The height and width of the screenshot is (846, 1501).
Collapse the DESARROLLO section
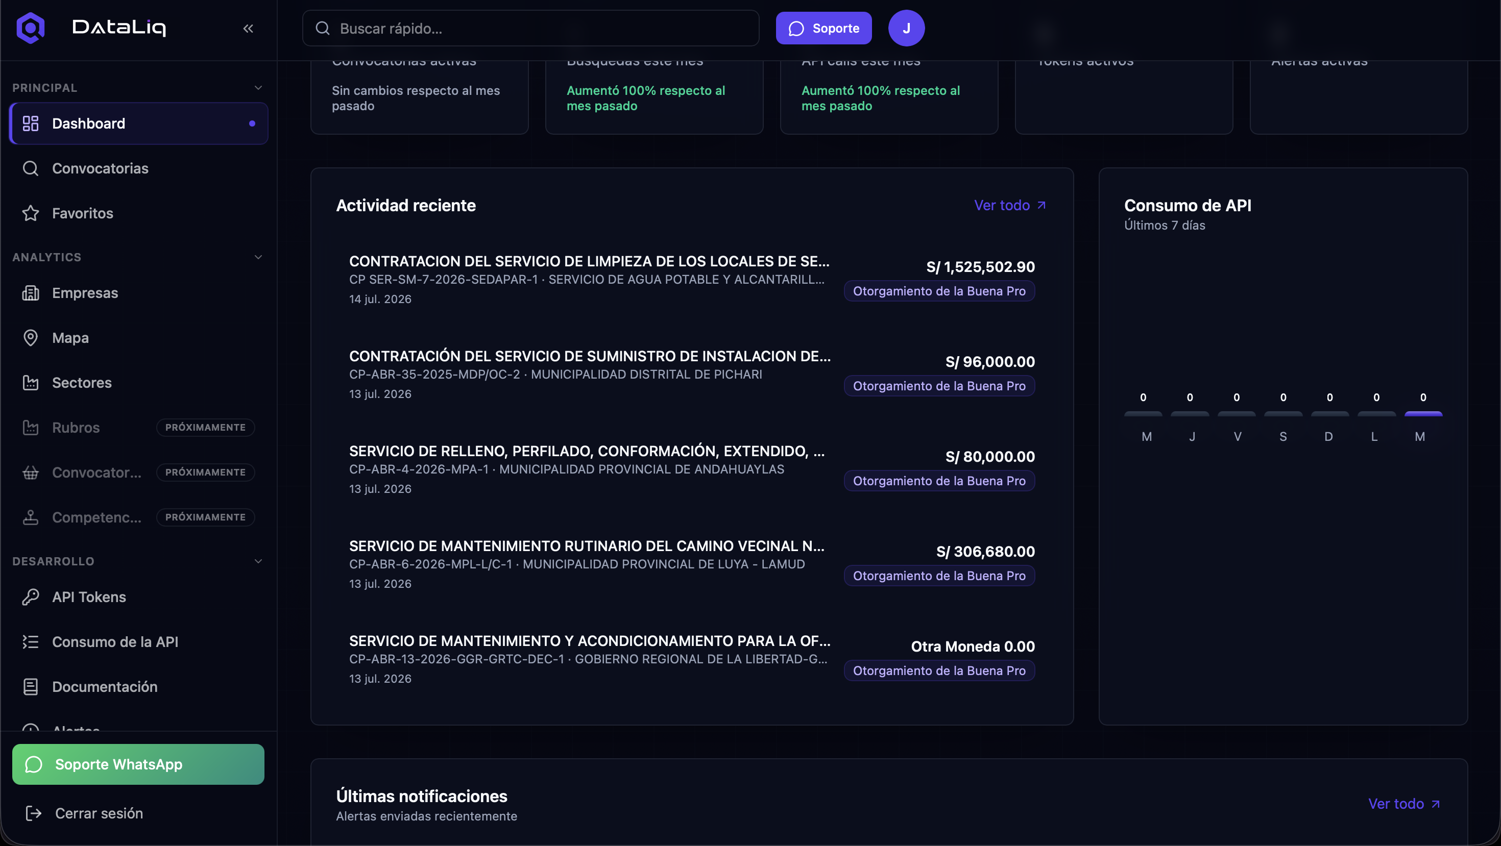coord(258,561)
